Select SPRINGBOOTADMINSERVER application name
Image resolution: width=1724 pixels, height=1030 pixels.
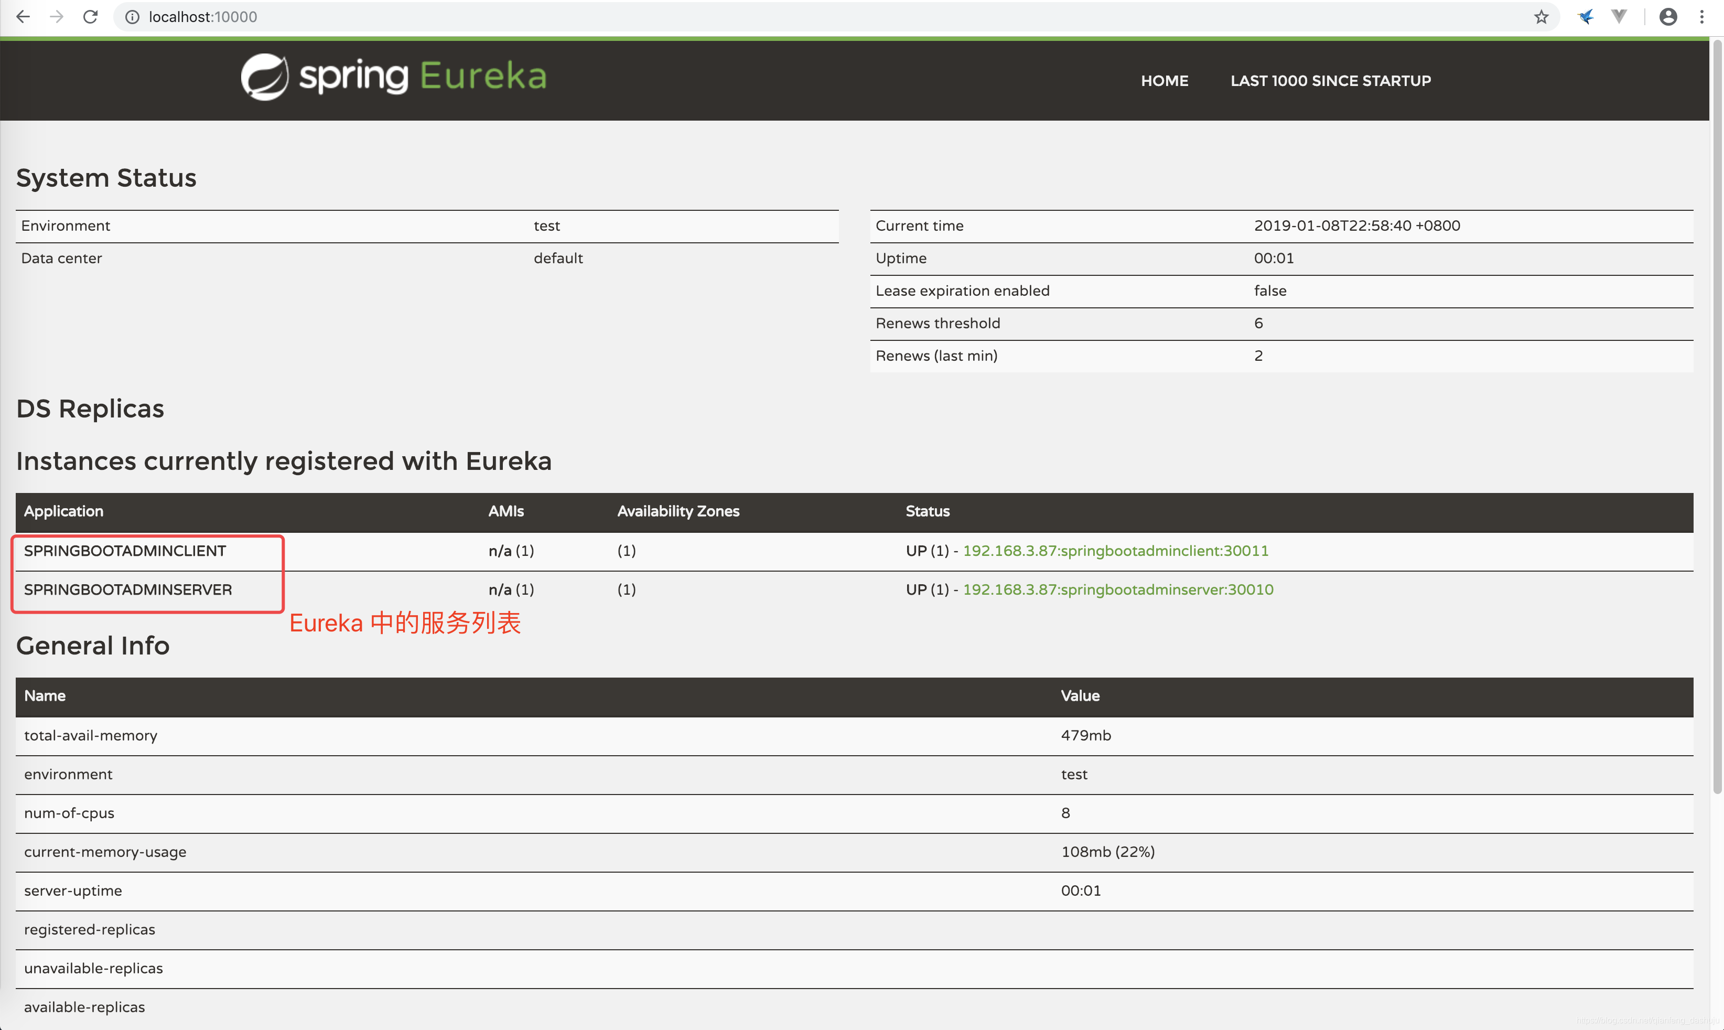(x=127, y=589)
